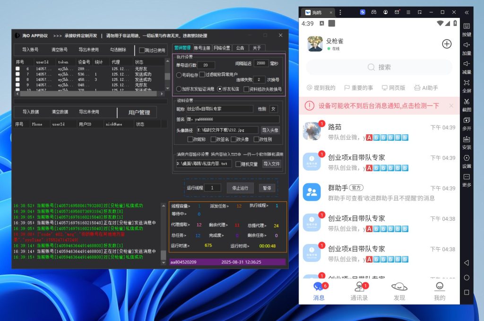Viewport: 484px width, 321px height.
Task: Click the 暂停 pause button
Action: point(267,188)
